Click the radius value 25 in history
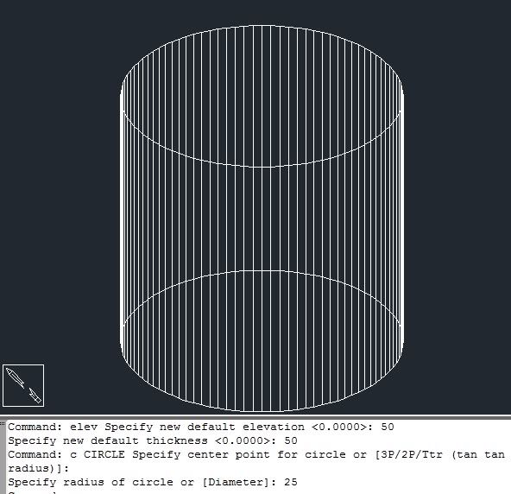 291,482
